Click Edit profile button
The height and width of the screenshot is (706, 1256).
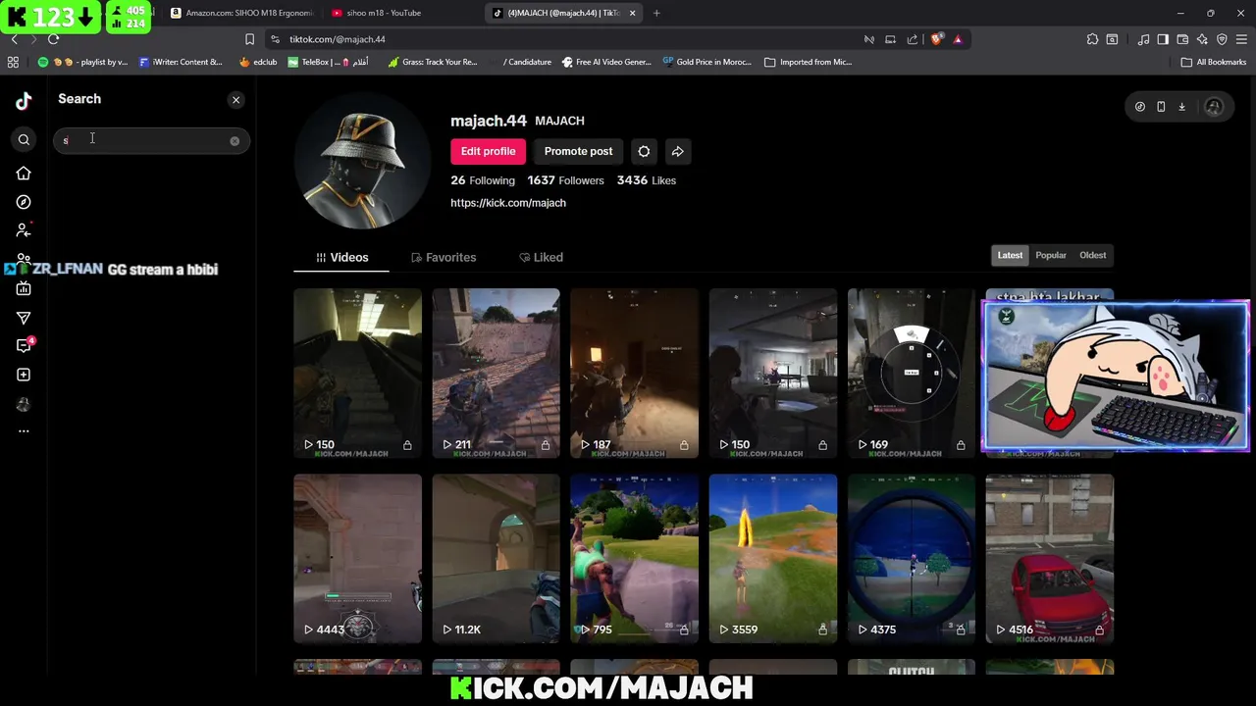coord(488,151)
